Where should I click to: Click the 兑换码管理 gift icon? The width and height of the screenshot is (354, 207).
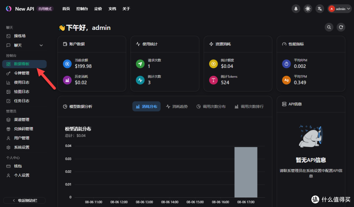(8, 129)
